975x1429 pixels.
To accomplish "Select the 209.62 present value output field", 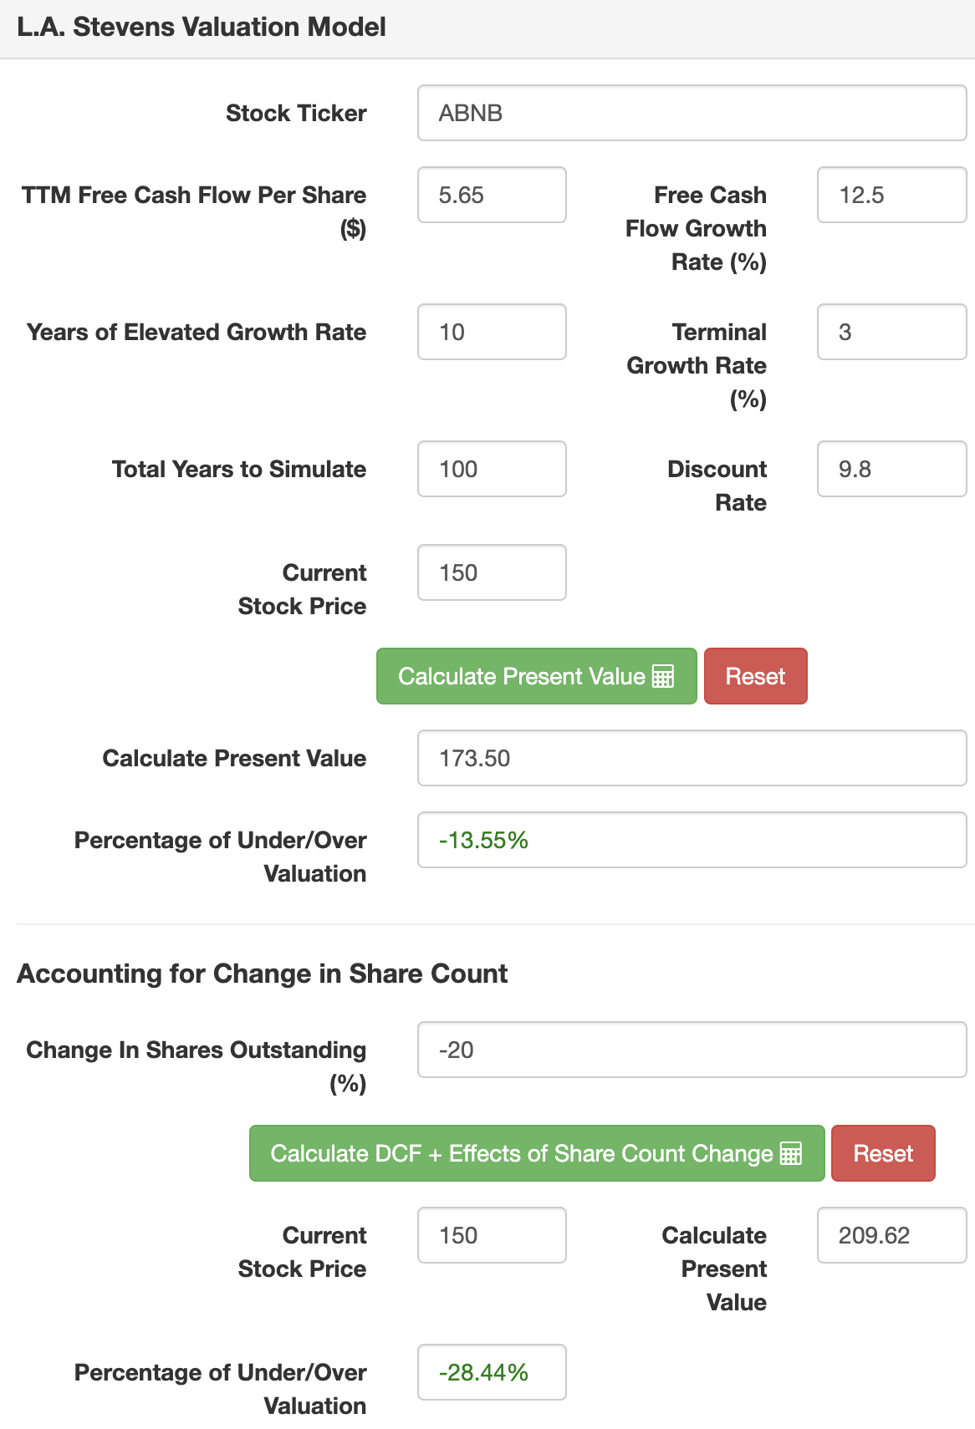I will 891,1235.
